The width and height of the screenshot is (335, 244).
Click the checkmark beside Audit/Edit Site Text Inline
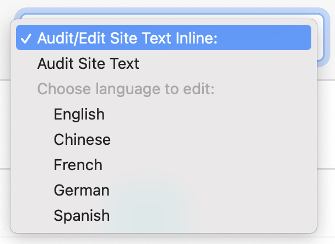tap(25, 38)
